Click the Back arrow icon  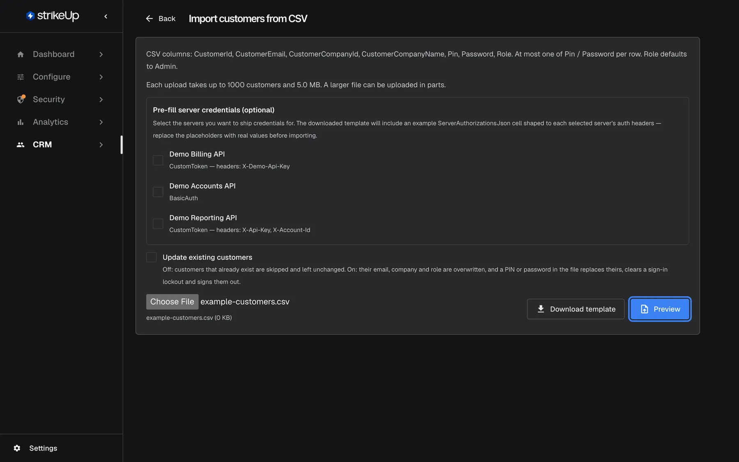[x=149, y=18]
